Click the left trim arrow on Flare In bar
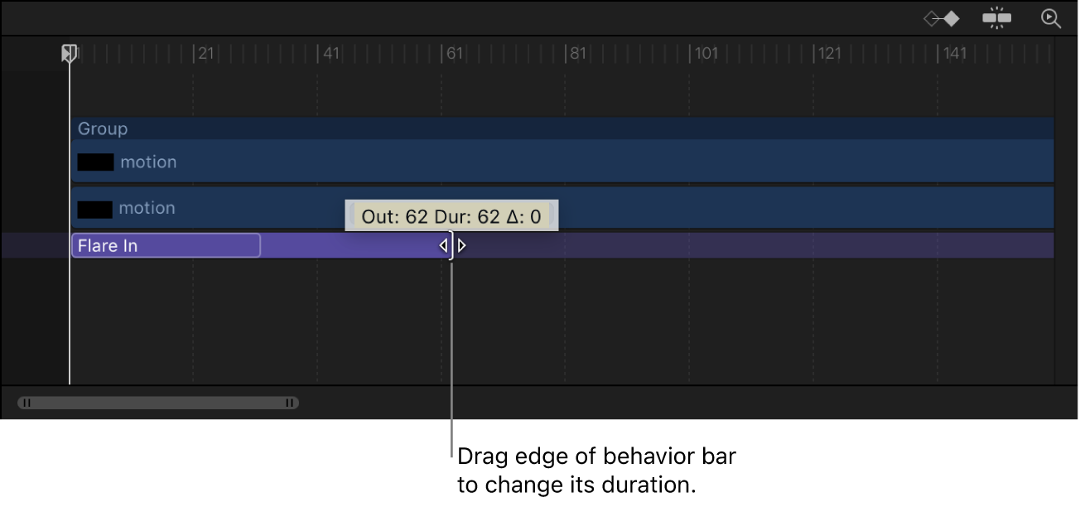This screenshot has height=507, width=1080. 445,245
